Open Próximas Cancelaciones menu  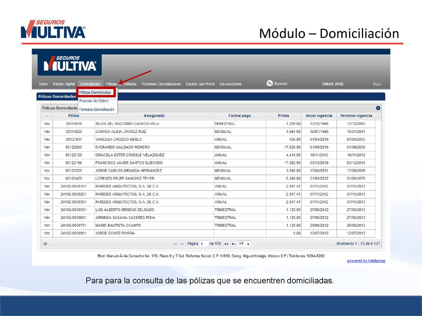[161, 84]
